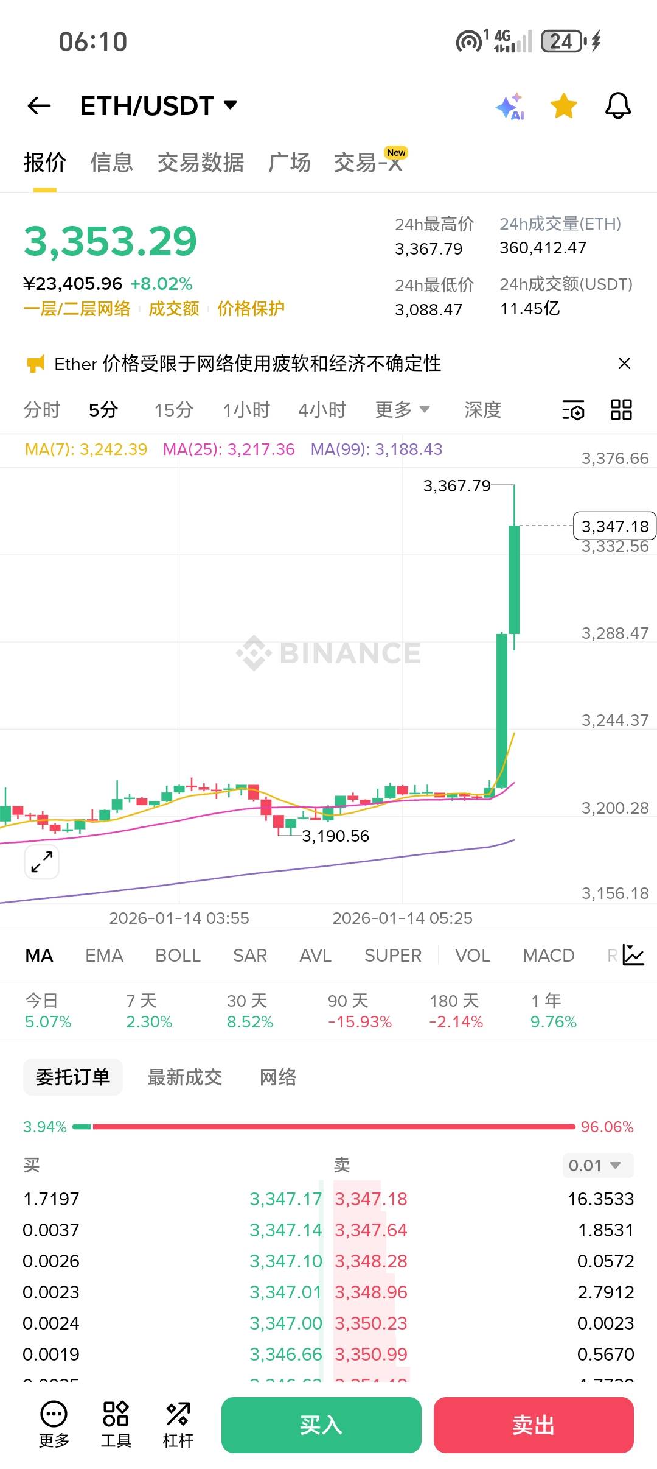Screen dimensions: 657x1469
Task: Dismiss the Ether news banner
Action: coord(624,364)
